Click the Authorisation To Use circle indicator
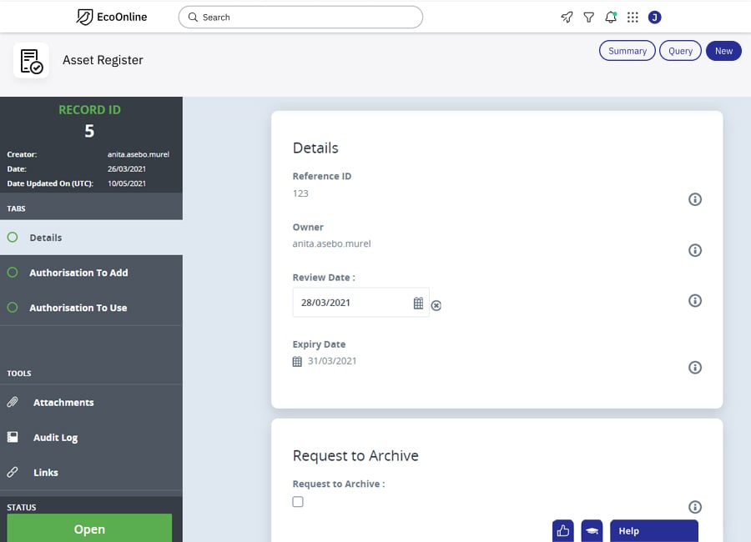This screenshot has height=542, width=751. point(13,307)
